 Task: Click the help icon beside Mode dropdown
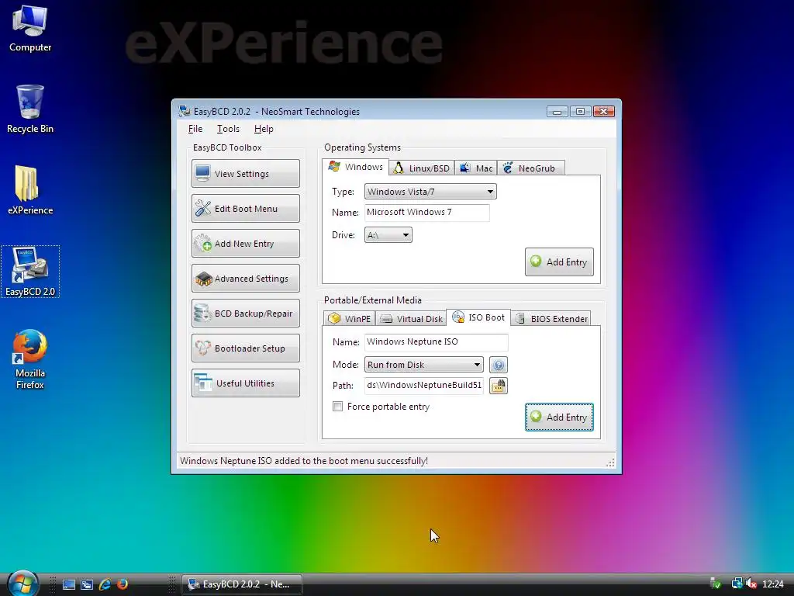[x=499, y=365]
